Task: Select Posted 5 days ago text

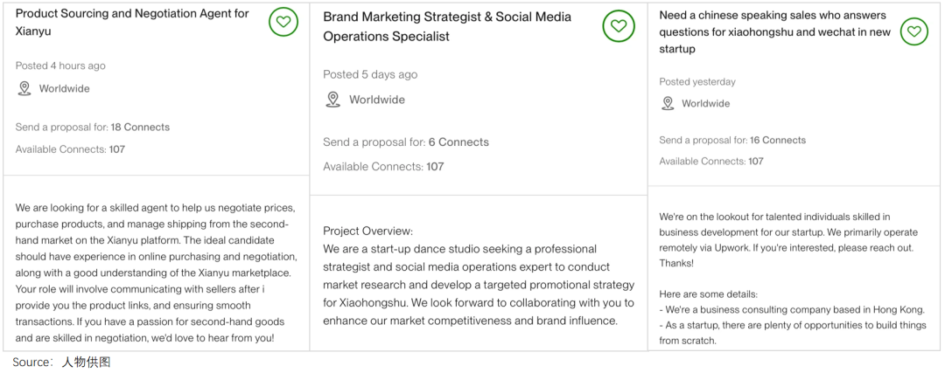Action: coord(370,74)
